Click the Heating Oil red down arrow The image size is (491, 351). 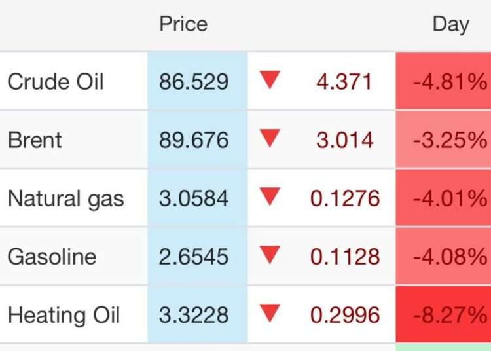click(270, 313)
